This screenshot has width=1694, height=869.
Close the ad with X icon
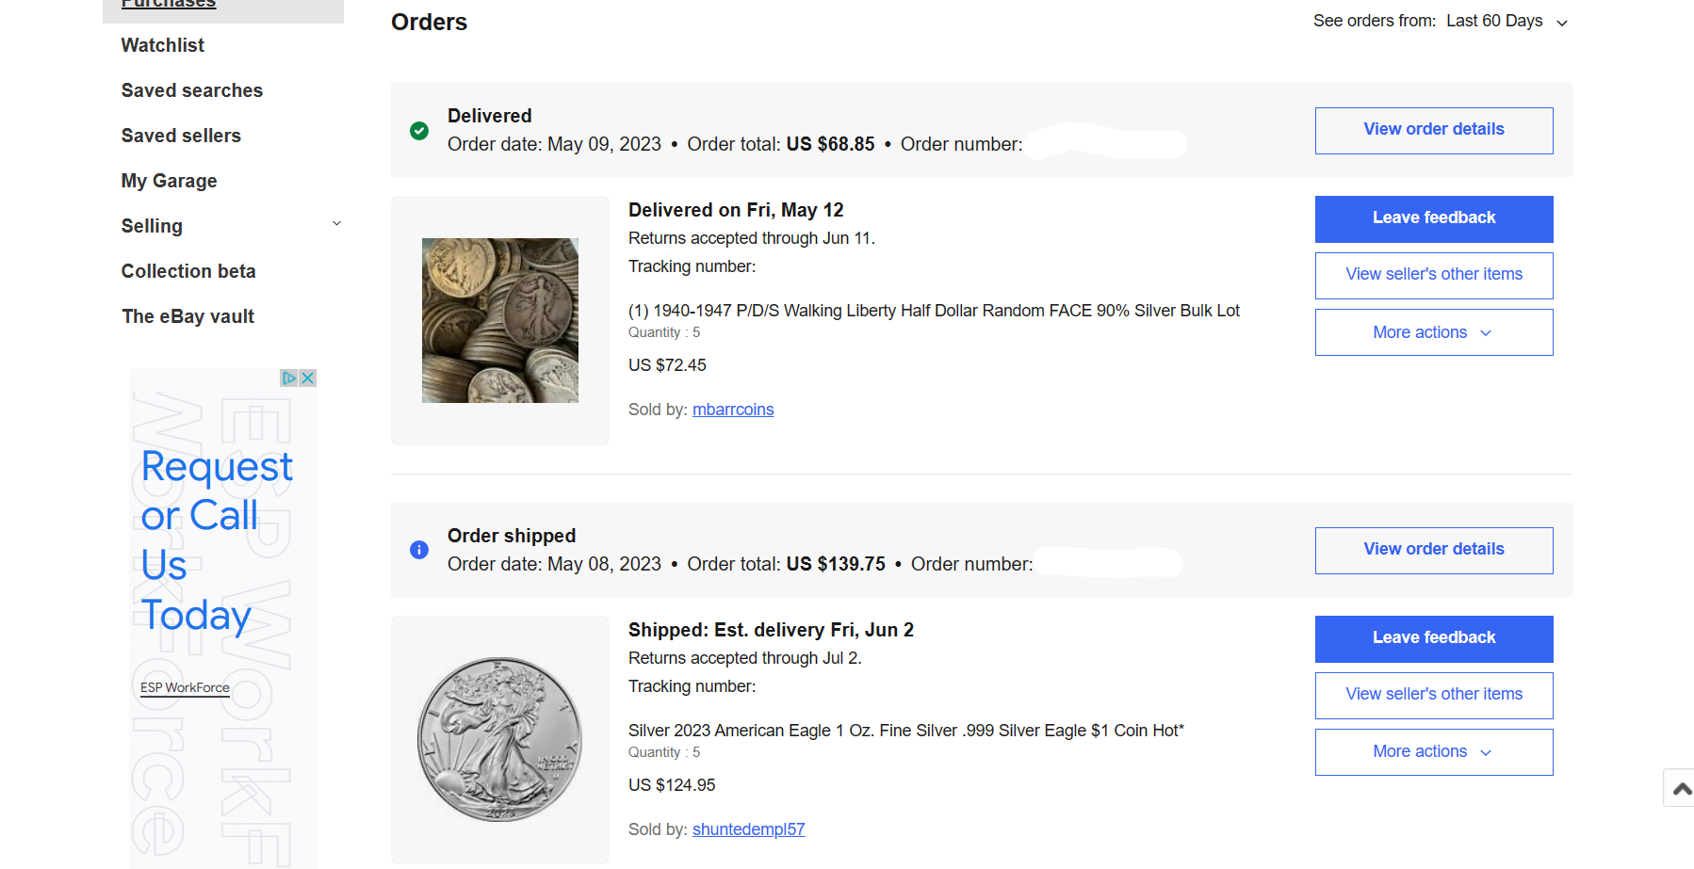tap(307, 378)
